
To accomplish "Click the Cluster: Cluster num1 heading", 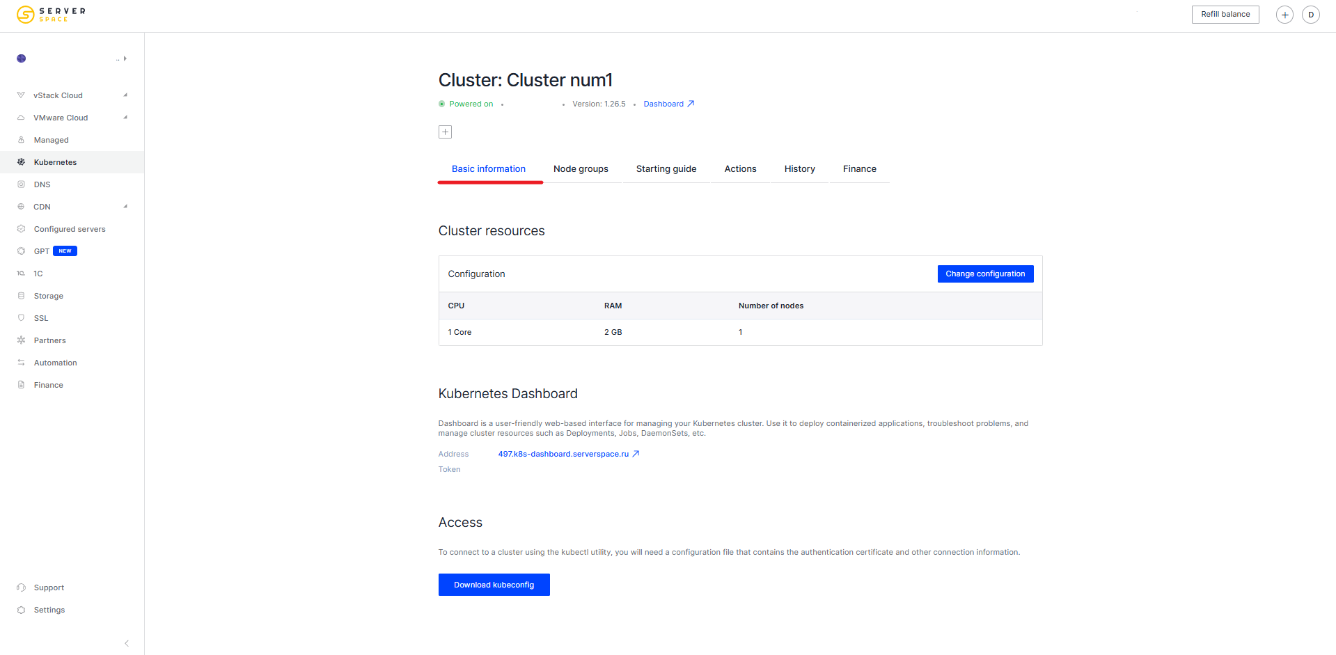I will [526, 80].
